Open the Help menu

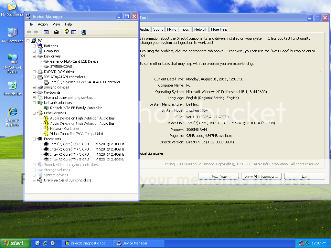[x=69, y=24]
